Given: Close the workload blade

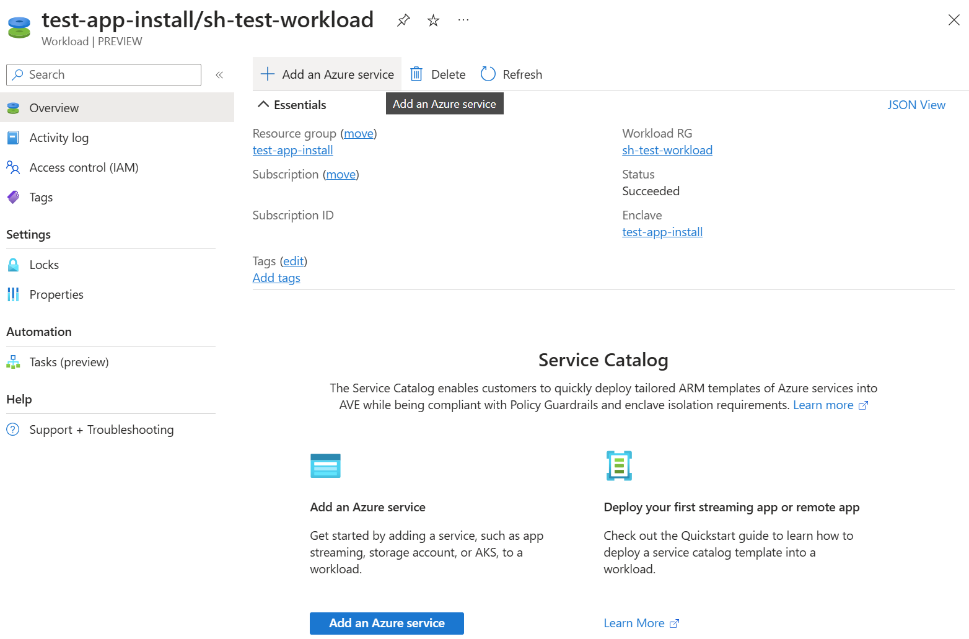Looking at the screenshot, I should tap(954, 20).
